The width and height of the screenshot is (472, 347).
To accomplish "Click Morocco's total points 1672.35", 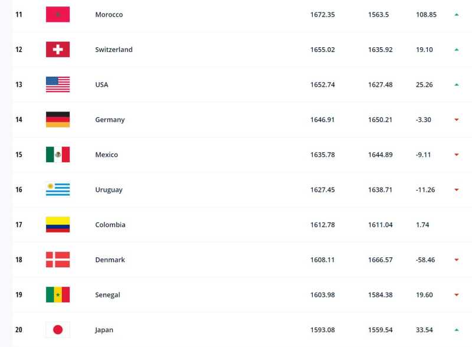I will click(x=322, y=14).
